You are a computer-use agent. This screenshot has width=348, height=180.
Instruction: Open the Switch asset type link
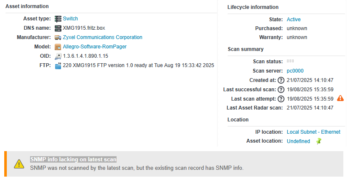[x=70, y=19]
